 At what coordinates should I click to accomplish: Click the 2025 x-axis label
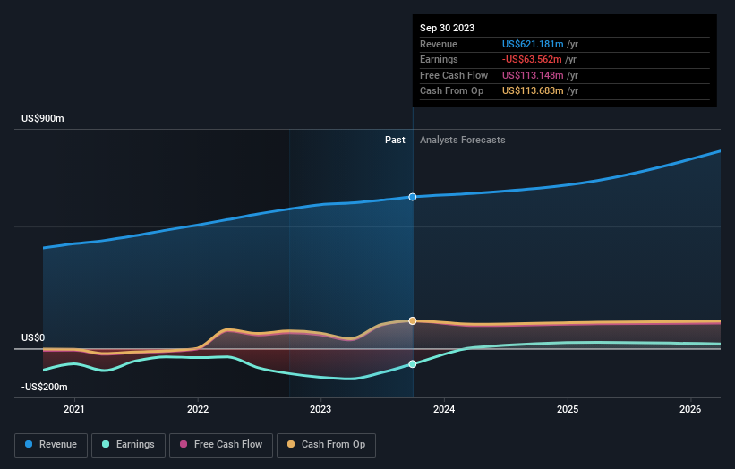pos(568,409)
